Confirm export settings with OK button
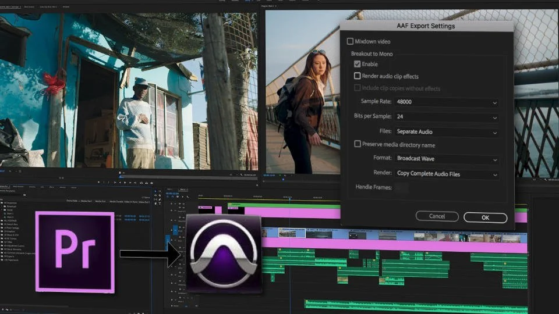The image size is (559, 314). click(x=485, y=217)
